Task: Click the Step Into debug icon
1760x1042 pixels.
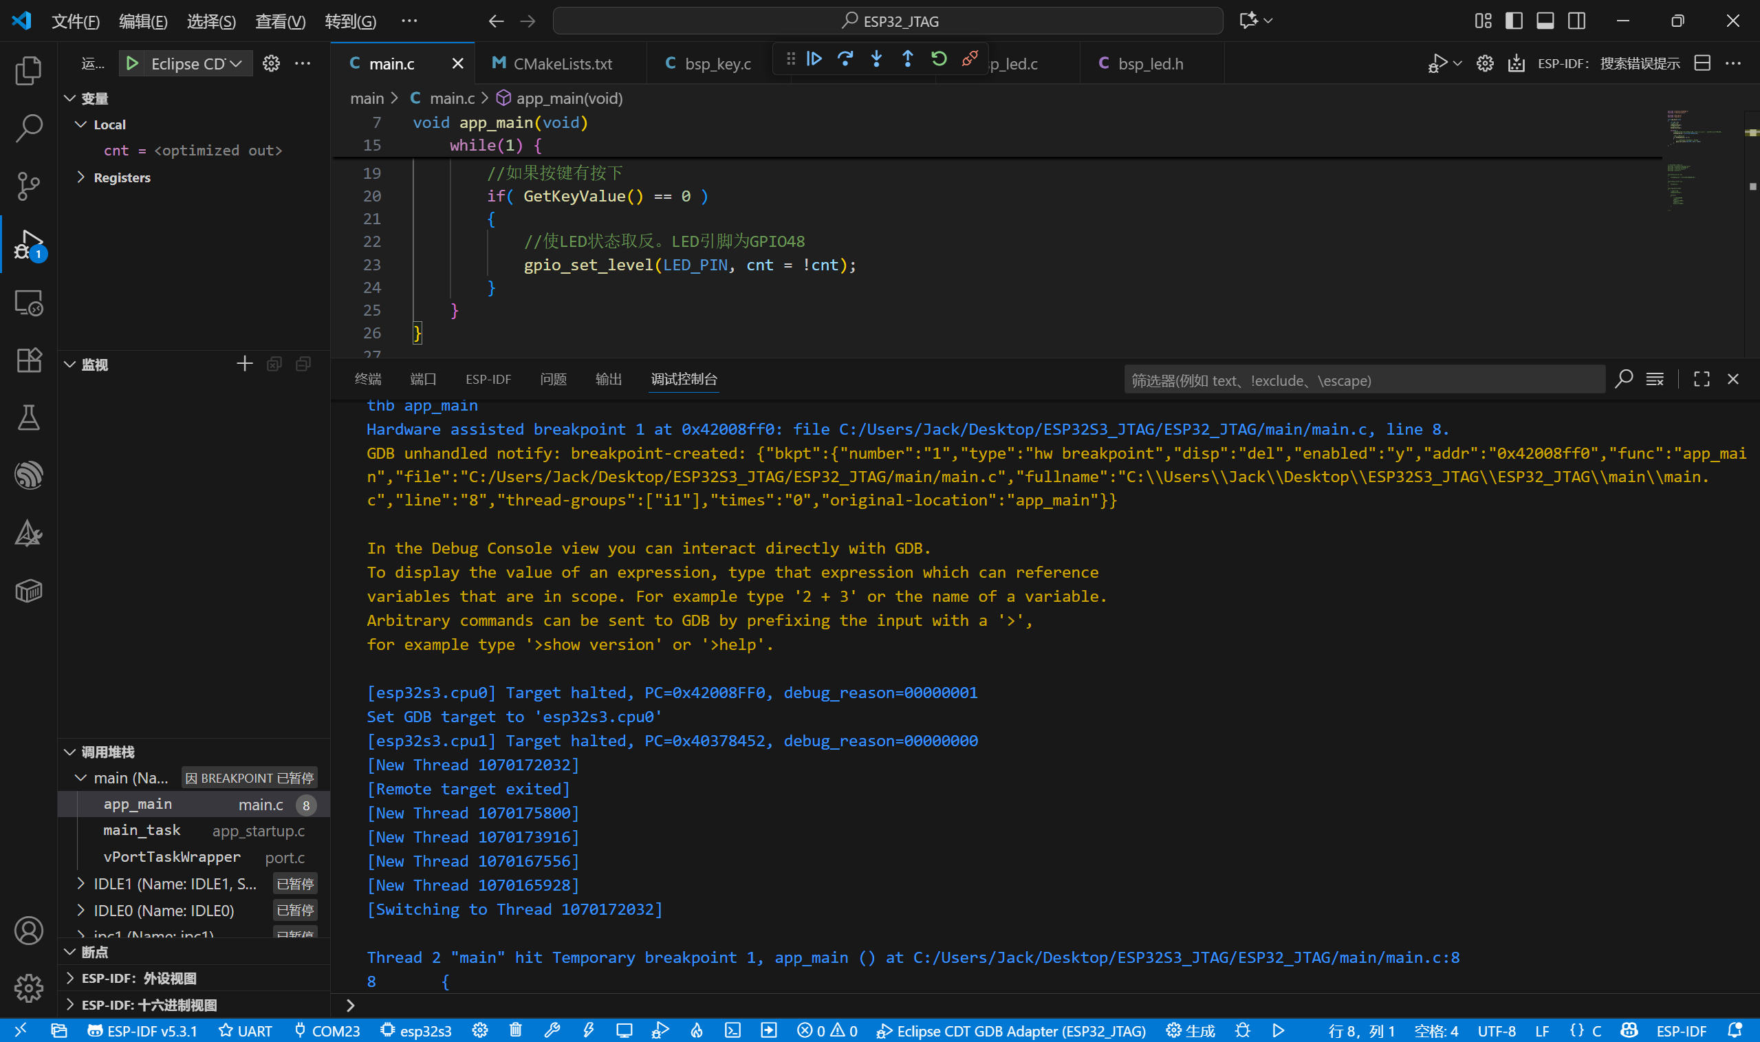Action: 876,59
